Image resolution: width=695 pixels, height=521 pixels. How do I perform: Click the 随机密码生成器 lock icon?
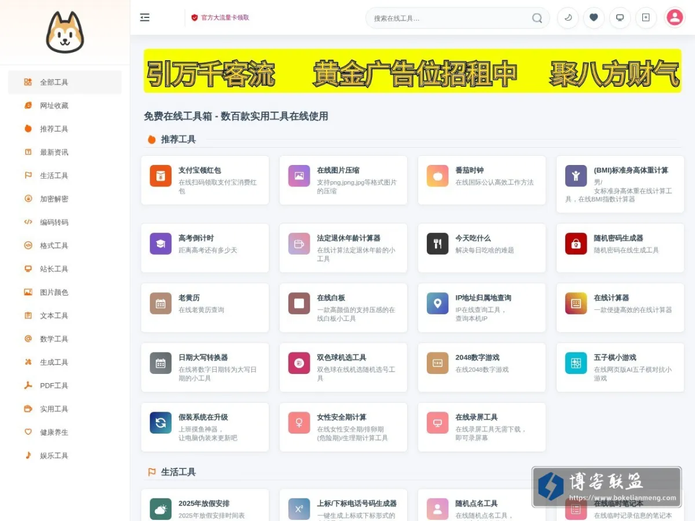(x=576, y=244)
